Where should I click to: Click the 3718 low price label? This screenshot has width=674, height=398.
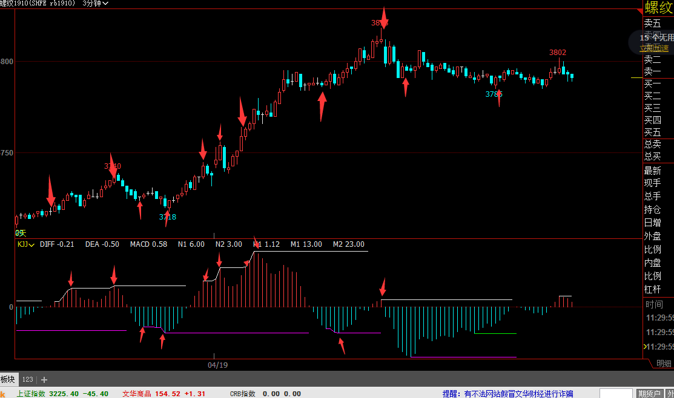pyautogui.click(x=168, y=217)
